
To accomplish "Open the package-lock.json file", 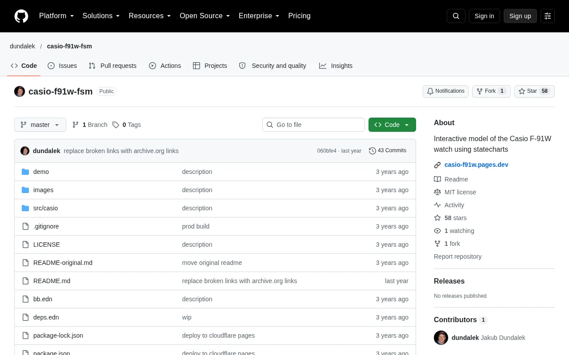I will [58, 335].
